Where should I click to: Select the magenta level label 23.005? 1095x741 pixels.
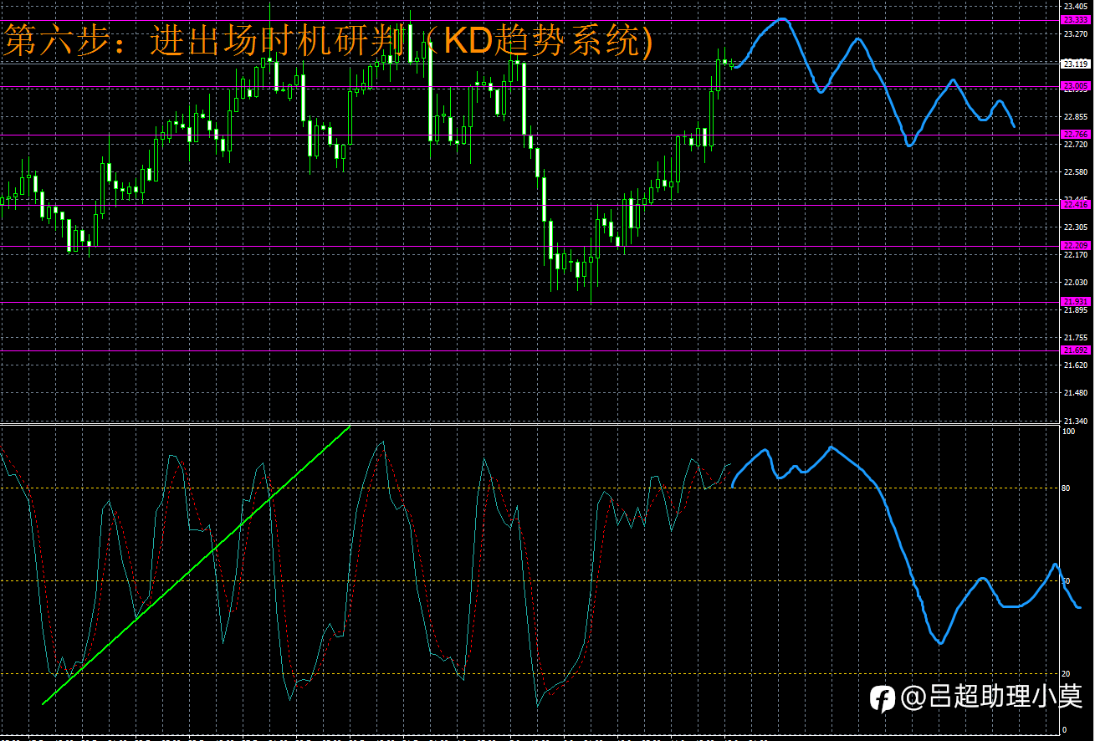tap(1075, 86)
